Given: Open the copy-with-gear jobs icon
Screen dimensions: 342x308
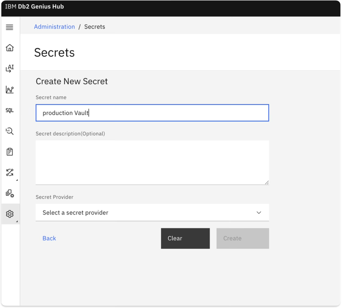Looking at the screenshot, I should (x=10, y=193).
